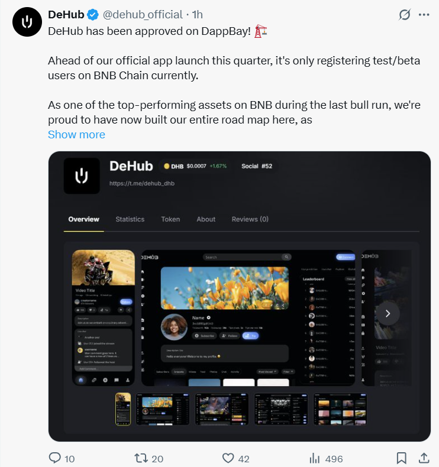The width and height of the screenshot is (439, 467).
Task: Click the reply comment icon
Action: pyautogui.click(x=55, y=458)
